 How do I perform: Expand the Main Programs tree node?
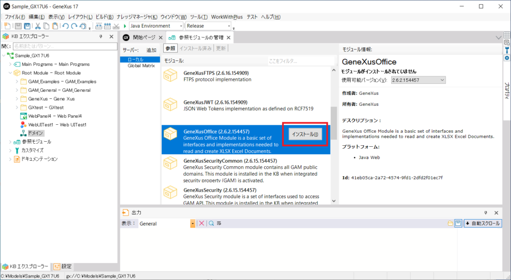[x=10, y=64]
